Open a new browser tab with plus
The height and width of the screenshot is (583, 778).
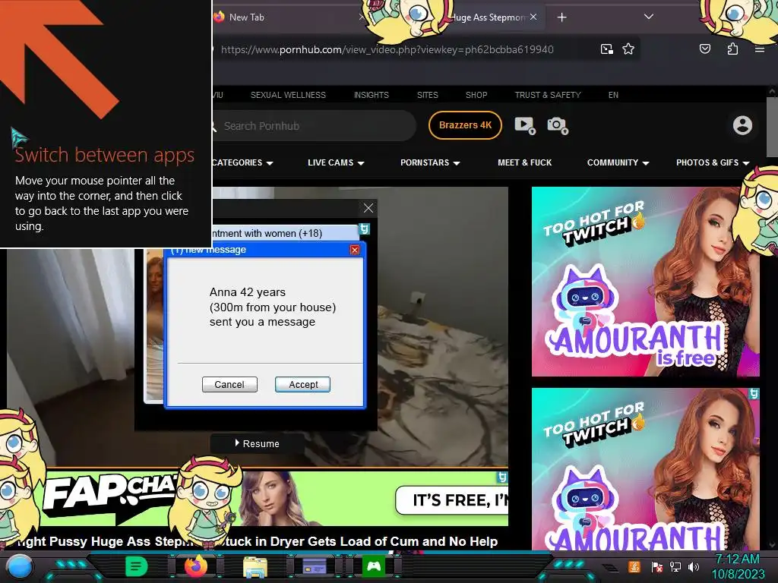tap(561, 17)
